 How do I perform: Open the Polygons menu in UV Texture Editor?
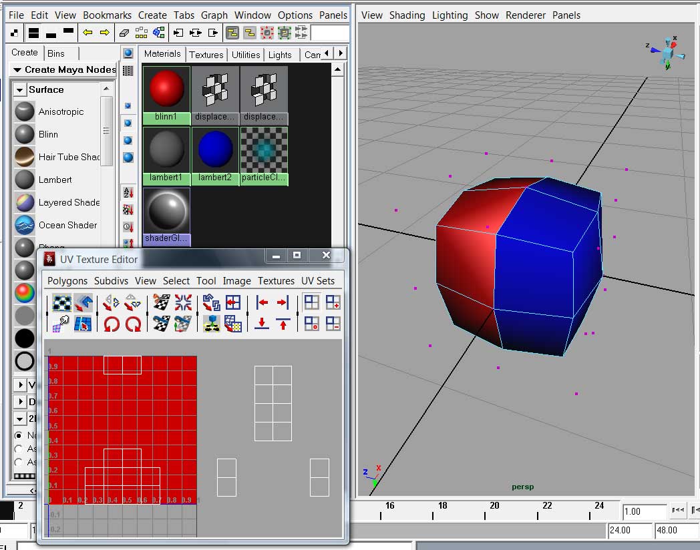67,281
